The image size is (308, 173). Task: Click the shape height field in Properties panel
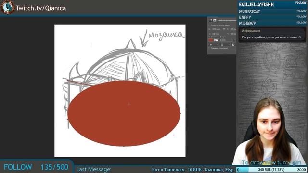[x=233, y=29]
